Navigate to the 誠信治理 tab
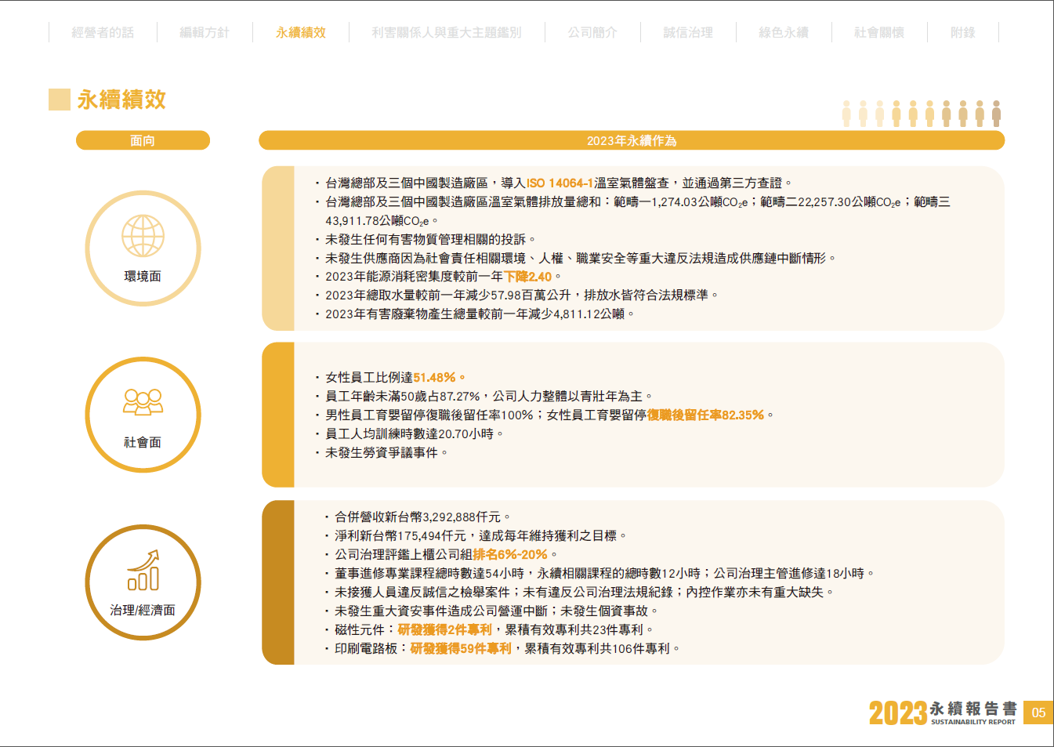This screenshot has width=1054, height=747. [688, 33]
